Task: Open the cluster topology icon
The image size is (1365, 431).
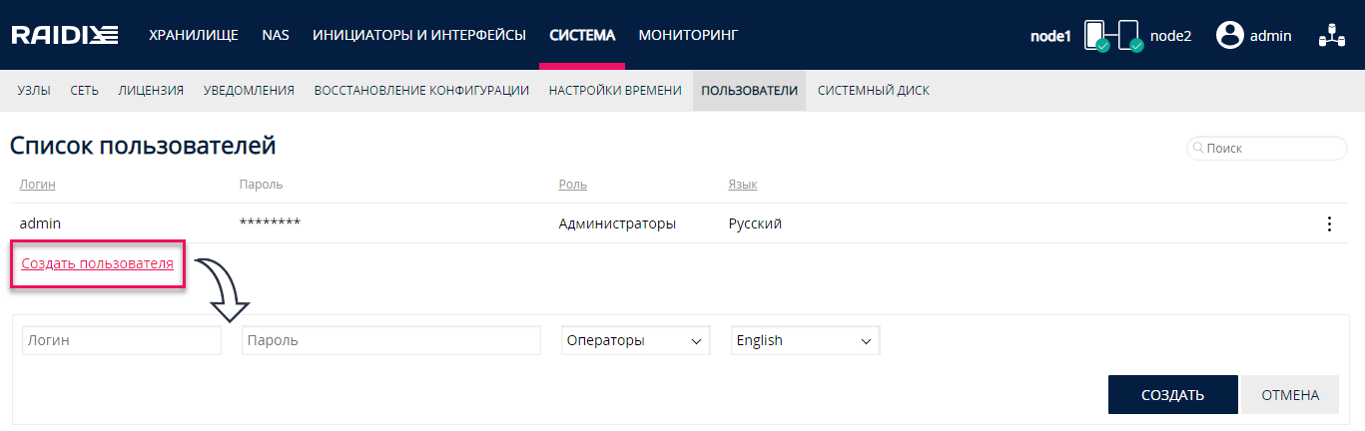Action: tap(1331, 36)
